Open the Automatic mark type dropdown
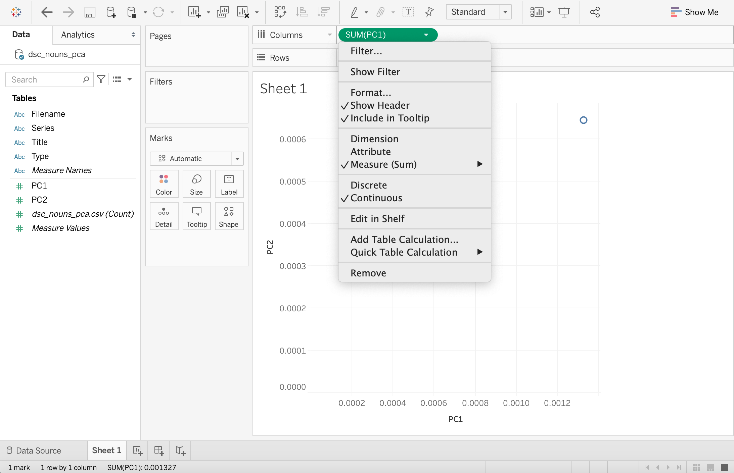 point(237,158)
